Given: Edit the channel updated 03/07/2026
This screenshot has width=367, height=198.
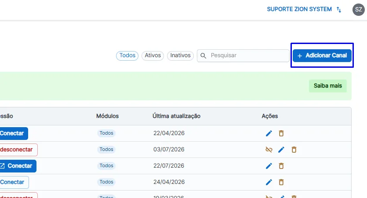Looking at the screenshot, I should click(x=281, y=150).
